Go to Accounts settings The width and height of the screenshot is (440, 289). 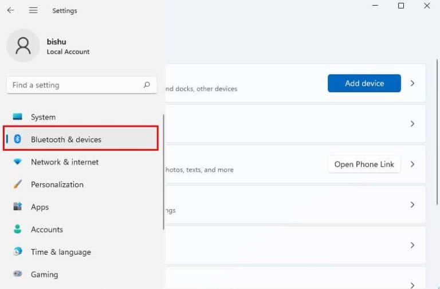[x=46, y=230]
